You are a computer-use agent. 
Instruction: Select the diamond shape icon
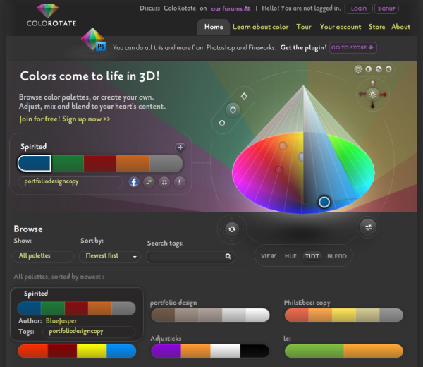coord(244,96)
